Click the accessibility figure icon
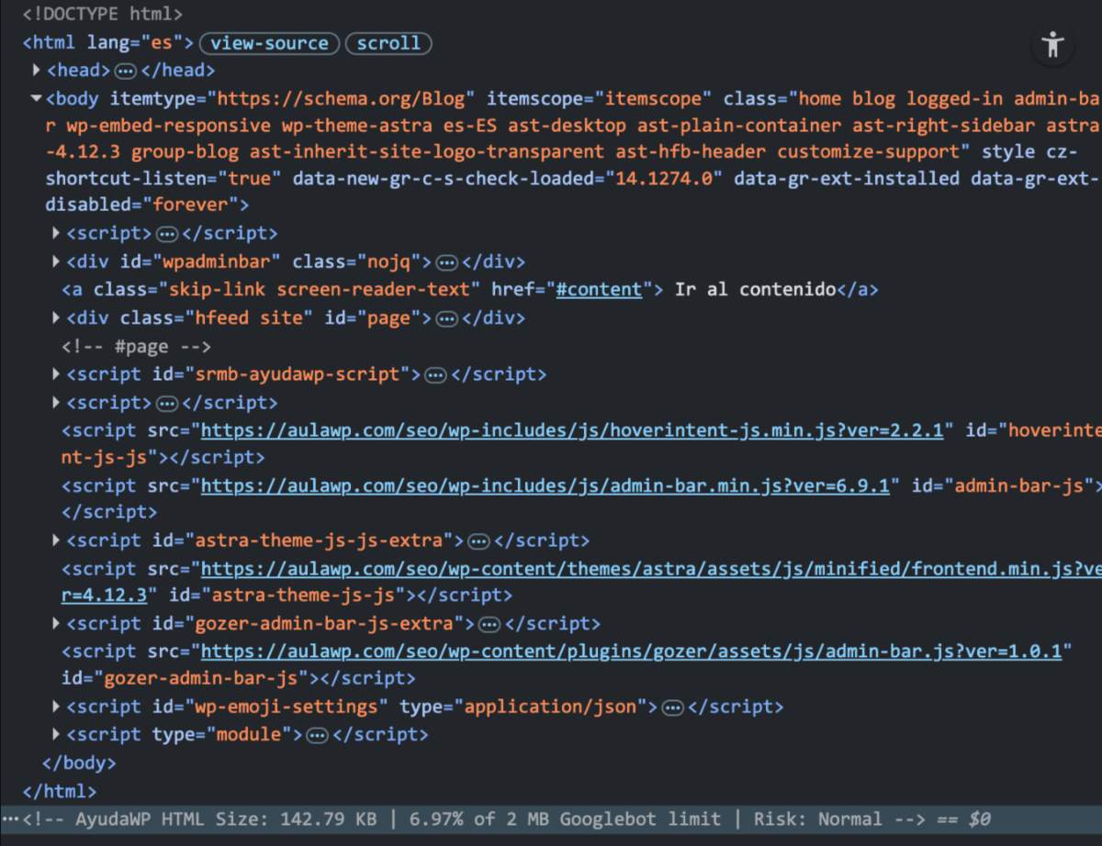The image size is (1102, 846). tap(1052, 44)
